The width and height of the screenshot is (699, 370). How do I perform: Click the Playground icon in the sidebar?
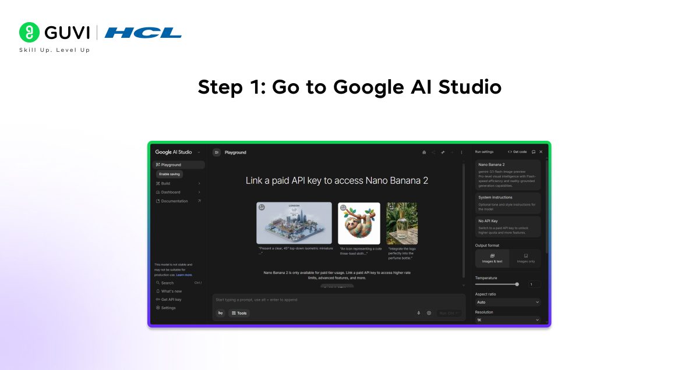click(158, 165)
